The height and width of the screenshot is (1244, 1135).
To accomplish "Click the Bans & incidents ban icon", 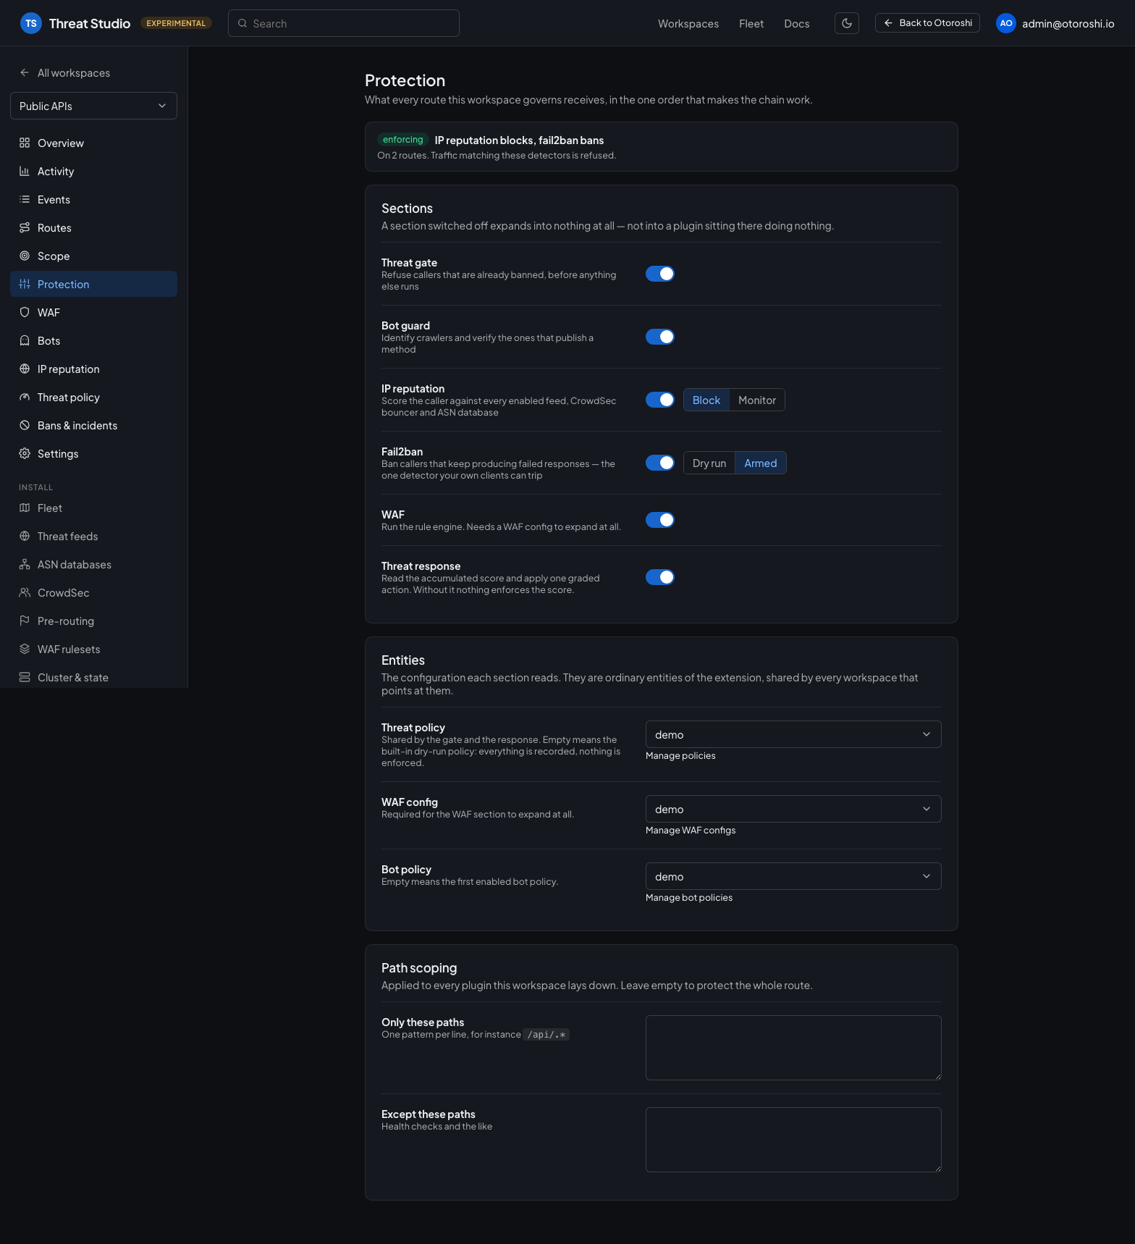I will tap(25, 425).
